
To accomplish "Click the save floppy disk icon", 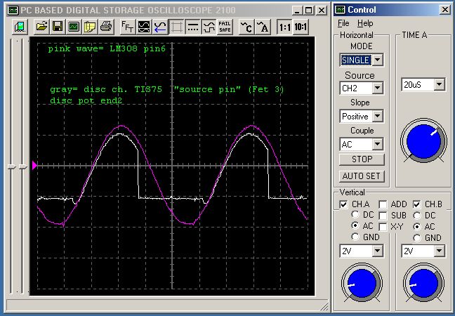I will [57, 27].
